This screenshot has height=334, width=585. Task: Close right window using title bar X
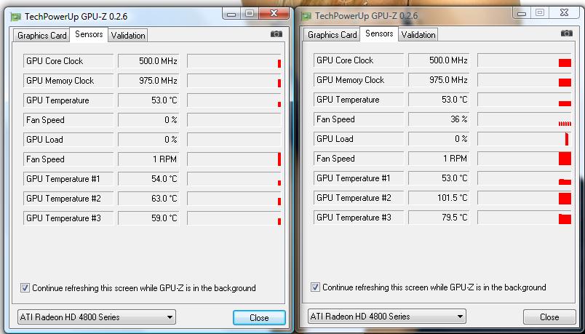coord(564,13)
